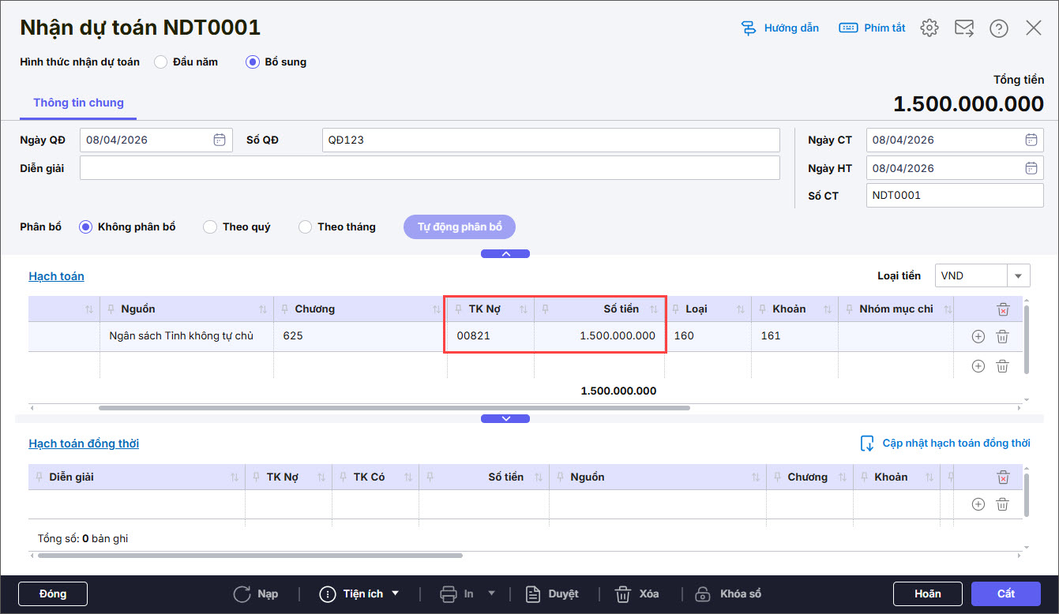Click the Hạch toán grid horizontal scrollbar
This screenshot has width=1059, height=614.
click(x=395, y=408)
